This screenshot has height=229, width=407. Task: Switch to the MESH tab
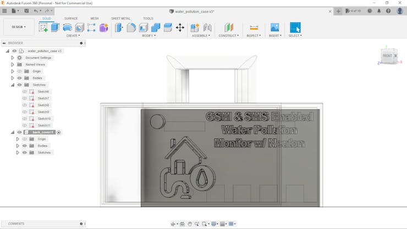click(x=95, y=18)
